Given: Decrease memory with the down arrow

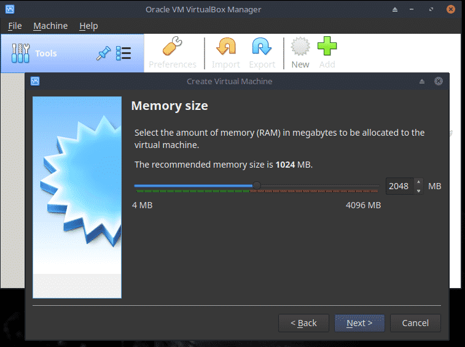Looking at the screenshot, I should [x=418, y=191].
